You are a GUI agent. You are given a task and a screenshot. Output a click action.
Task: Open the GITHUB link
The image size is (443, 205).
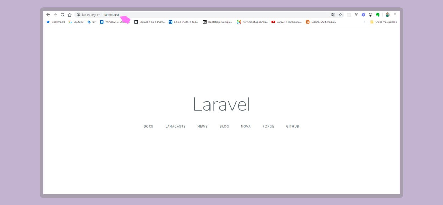click(x=293, y=127)
